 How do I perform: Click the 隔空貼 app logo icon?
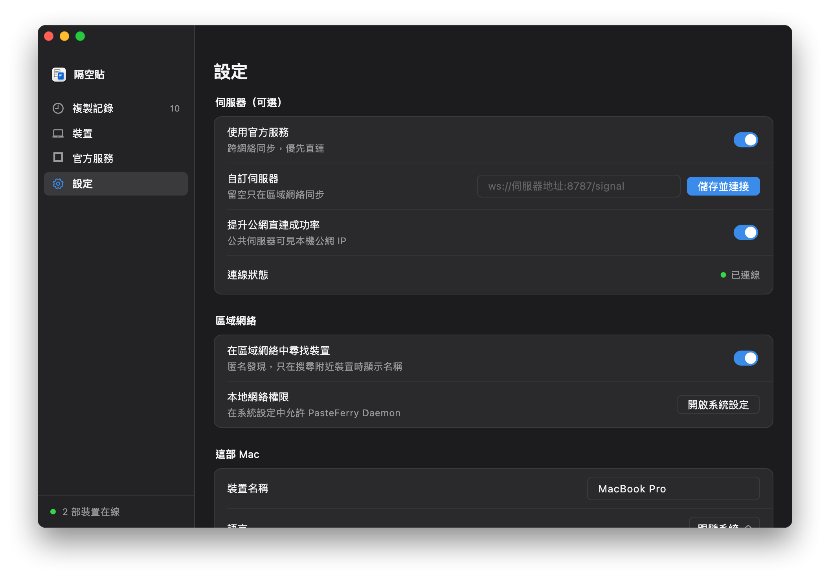pos(59,74)
